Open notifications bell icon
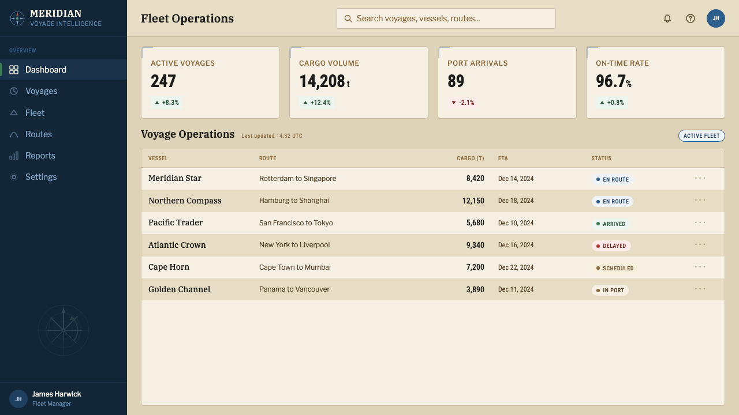This screenshot has height=415, width=739. pos(667,18)
